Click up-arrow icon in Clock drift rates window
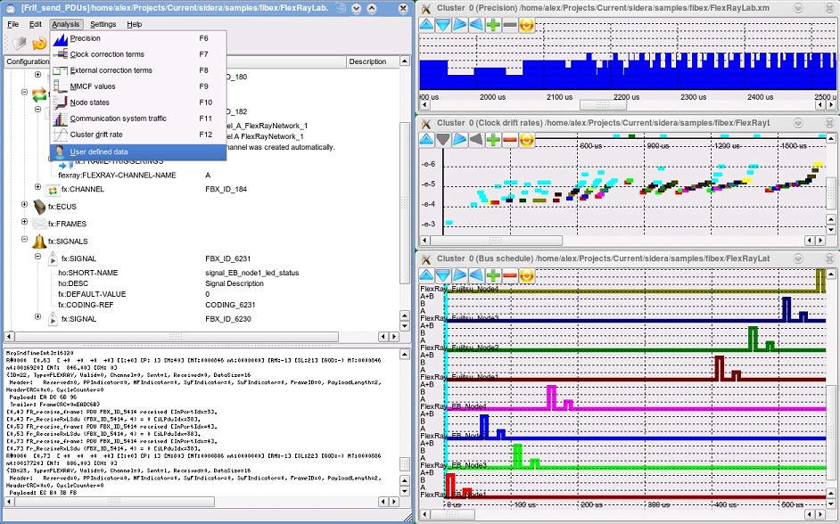The image size is (840, 524). pyautogui.click(x=426, y=140)
